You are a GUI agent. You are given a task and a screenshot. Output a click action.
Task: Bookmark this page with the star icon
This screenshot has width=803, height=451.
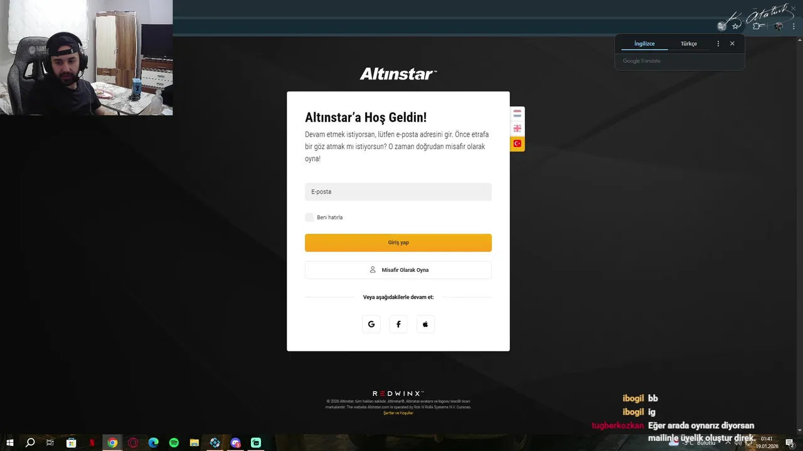click(x=736, y=26)
